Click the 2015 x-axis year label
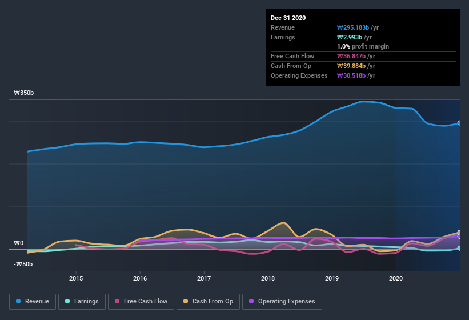Screen dimensions: 469x320 coord(76,278)
